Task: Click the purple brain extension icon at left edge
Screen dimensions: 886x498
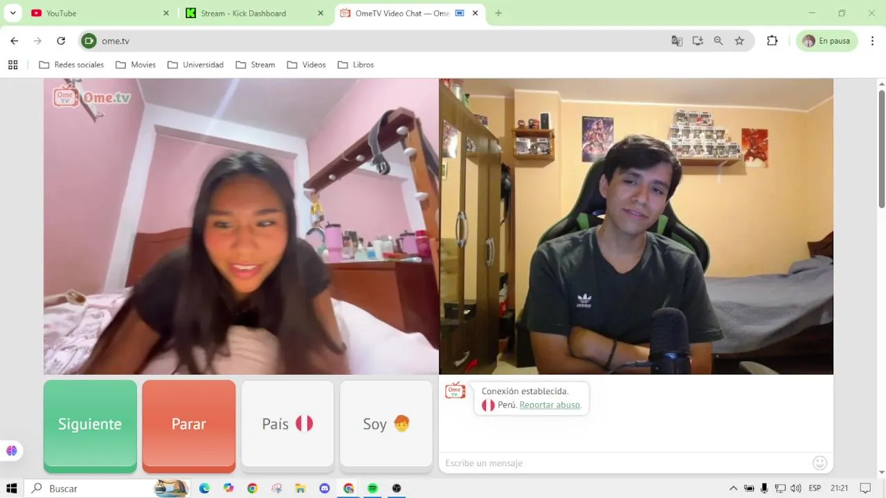Action: [11, 450]
